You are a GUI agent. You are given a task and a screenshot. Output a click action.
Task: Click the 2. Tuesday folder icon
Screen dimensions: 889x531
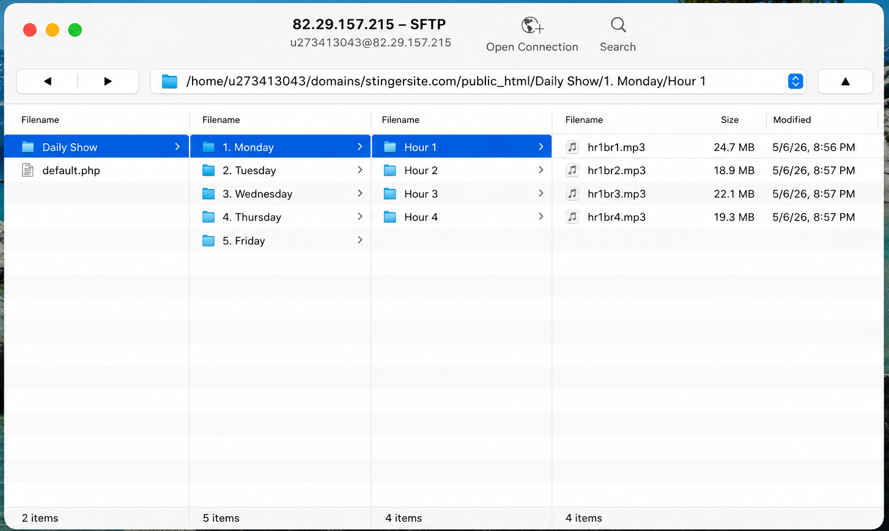click(208, 170)
